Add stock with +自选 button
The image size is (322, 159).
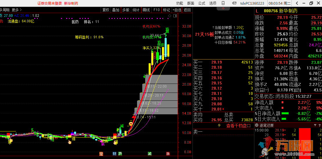coord(177,10)
